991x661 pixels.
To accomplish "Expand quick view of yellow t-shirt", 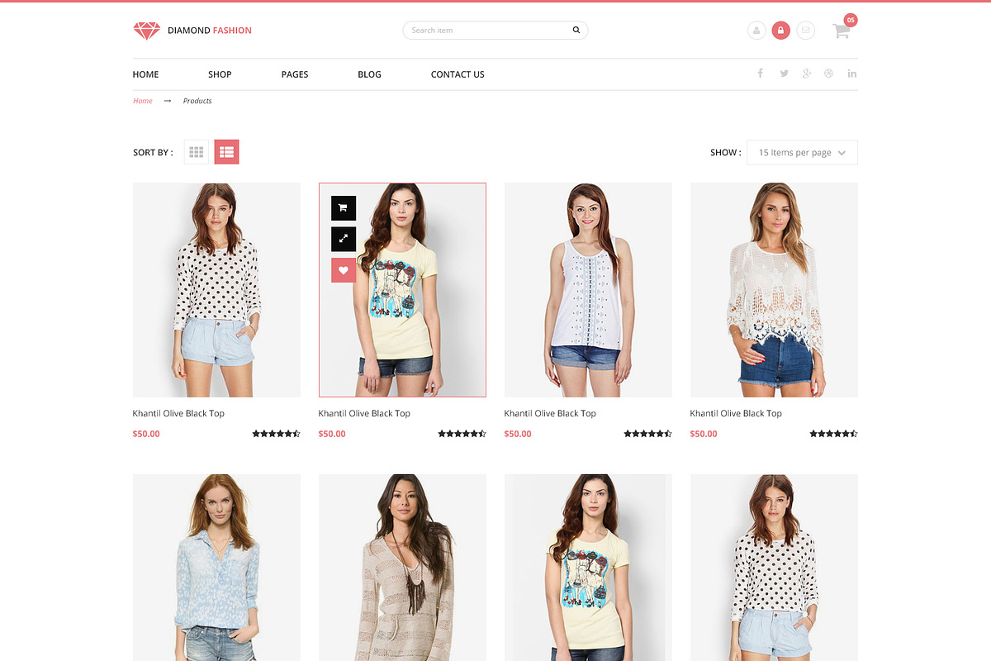I will tap(344, 239).
